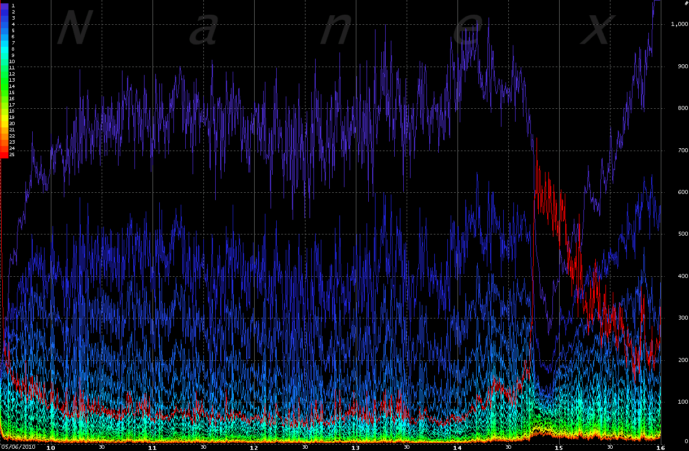
Task: Choose legend swatch for series 13
Action: pyautogui.click(x=4, y=79)
